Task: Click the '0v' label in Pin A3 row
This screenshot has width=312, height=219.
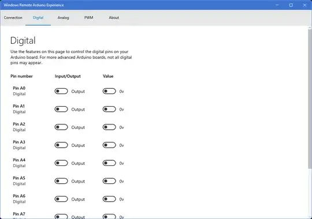Action: coord(121,146)
